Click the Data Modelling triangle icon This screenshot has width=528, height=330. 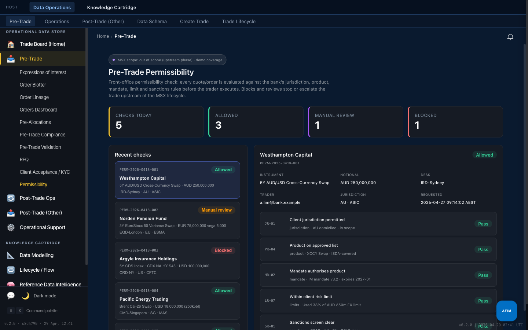point(11,255)
